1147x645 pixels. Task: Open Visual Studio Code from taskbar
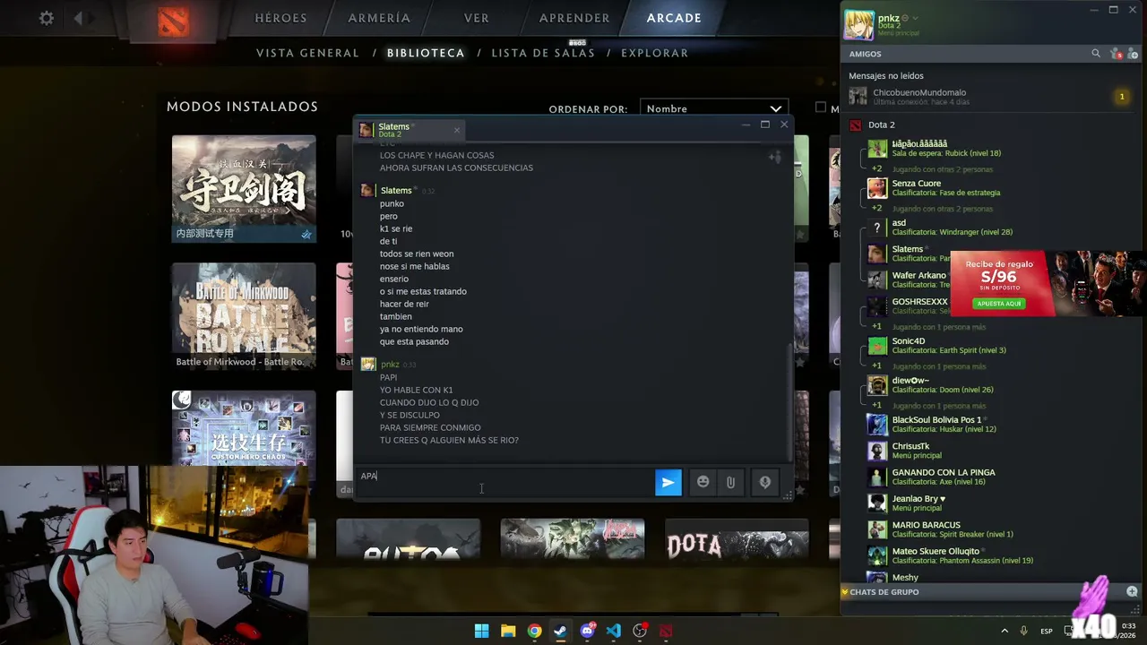tap(613, 631)
